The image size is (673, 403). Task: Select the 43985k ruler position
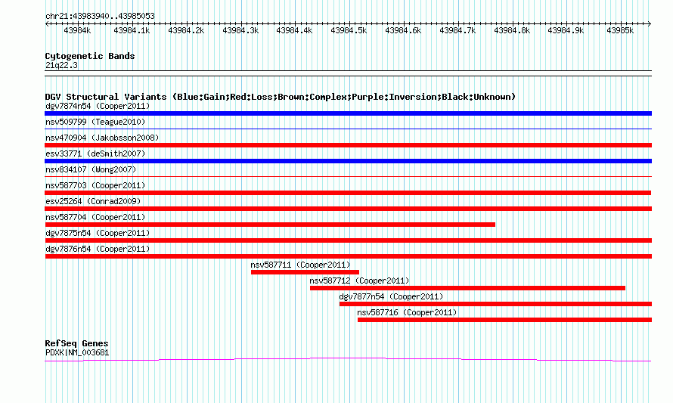[620, 30]
